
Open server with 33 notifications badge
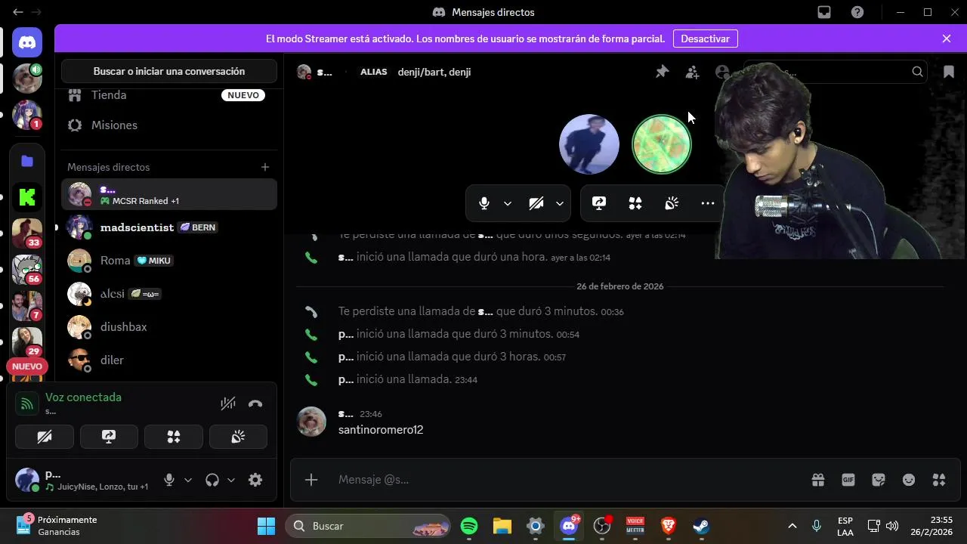point(27,233)
